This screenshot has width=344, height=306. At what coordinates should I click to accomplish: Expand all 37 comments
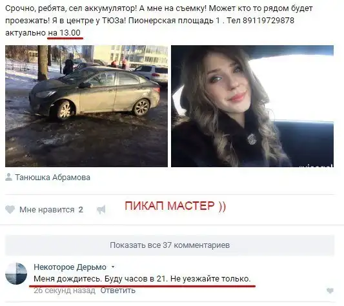click(x=170, y=245)
